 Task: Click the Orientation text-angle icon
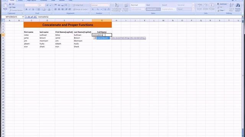(x=67, y=5)
